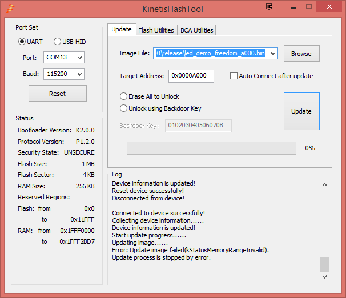Click the title bar display-switch icon
Screen dimensions: 346x298
(x=269, y=7)
